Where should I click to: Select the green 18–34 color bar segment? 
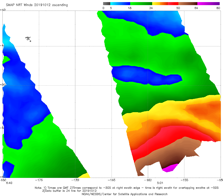[141, 4]
